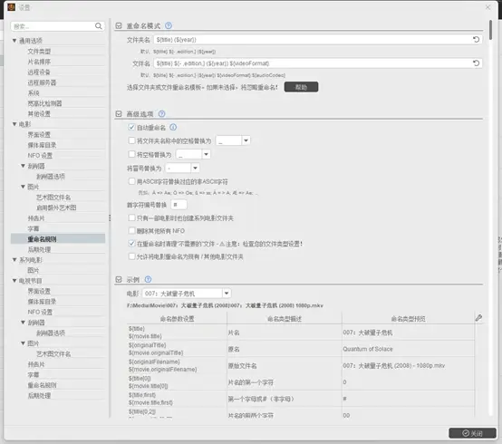
Task: Click the vertical scrollbar thumb
Action: point(490,30)
